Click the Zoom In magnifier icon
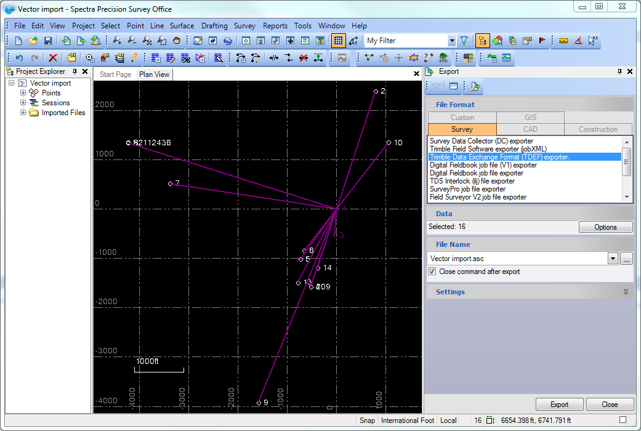Image resolution: width=641 pixels, height=431 pixels. pos(117,41)
